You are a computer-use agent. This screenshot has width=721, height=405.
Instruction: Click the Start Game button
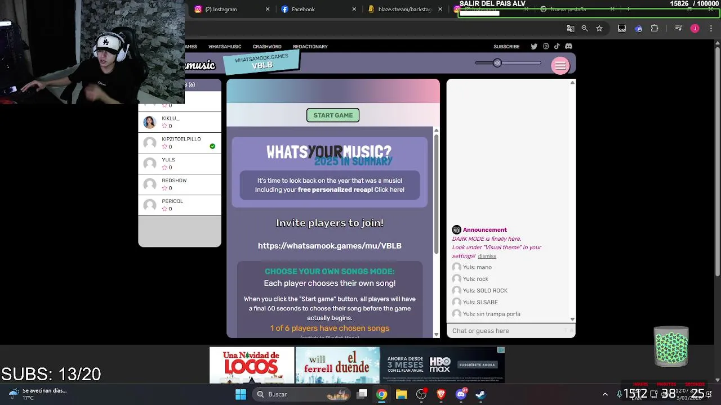point(333,115)
